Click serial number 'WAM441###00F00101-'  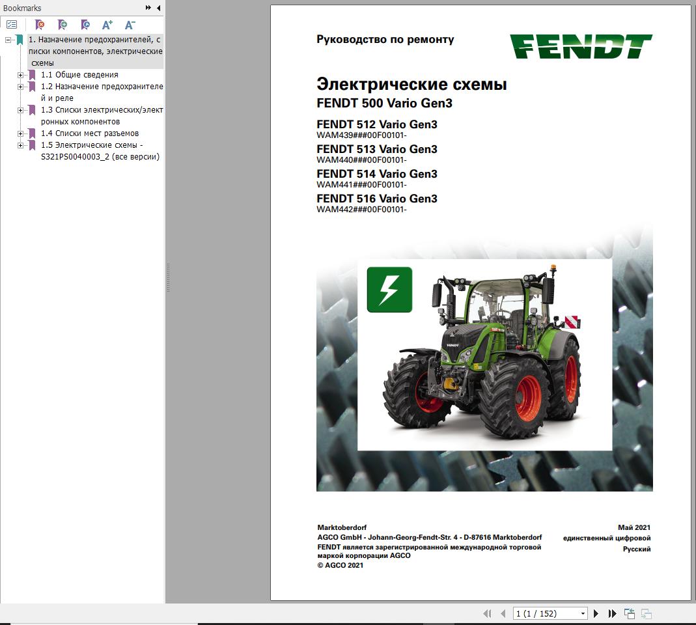[x=361, y=185]
